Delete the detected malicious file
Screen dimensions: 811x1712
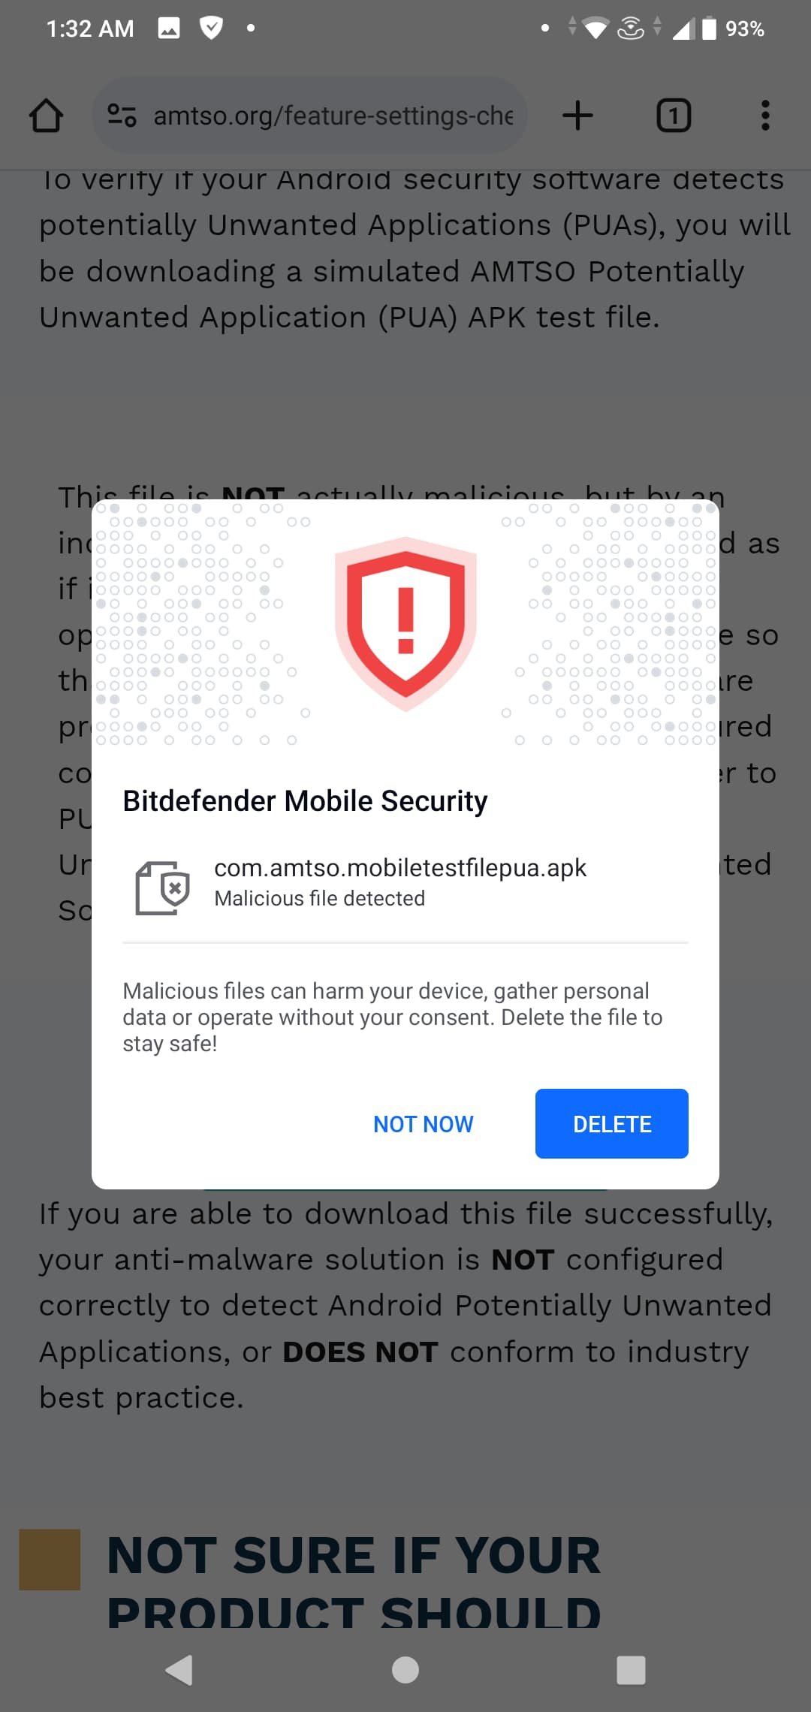(612, 1123)
